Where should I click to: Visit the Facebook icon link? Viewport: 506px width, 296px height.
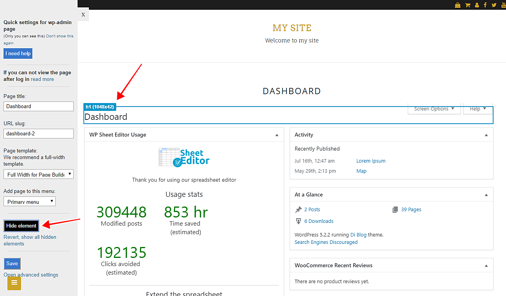pos(485,5)
